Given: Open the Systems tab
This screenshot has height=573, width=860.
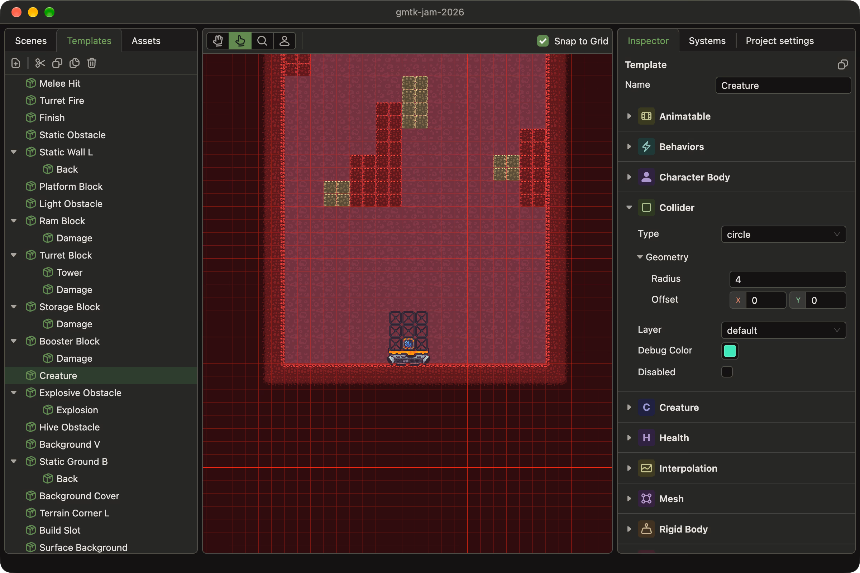Looking at the screenshot, I should [707, 40].
